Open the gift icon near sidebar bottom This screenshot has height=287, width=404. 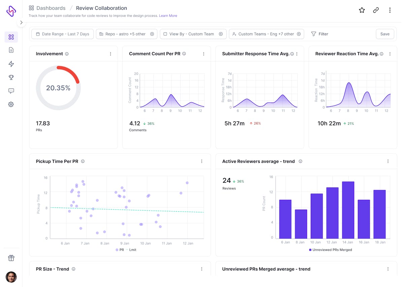11,258
